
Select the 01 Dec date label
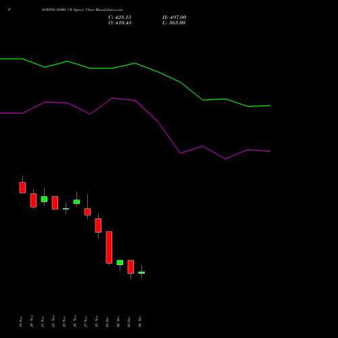click(x=107, y=321)
